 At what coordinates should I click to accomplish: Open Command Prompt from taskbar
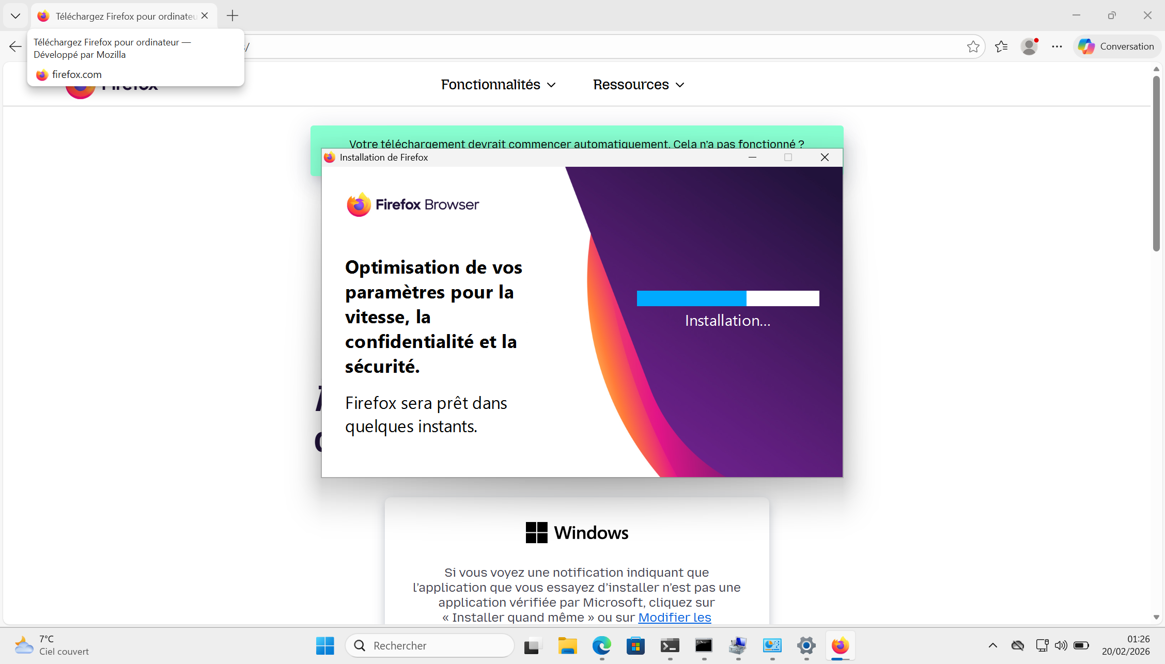704,645
